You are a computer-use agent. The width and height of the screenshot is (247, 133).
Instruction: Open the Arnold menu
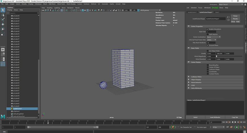coord(118,4)
